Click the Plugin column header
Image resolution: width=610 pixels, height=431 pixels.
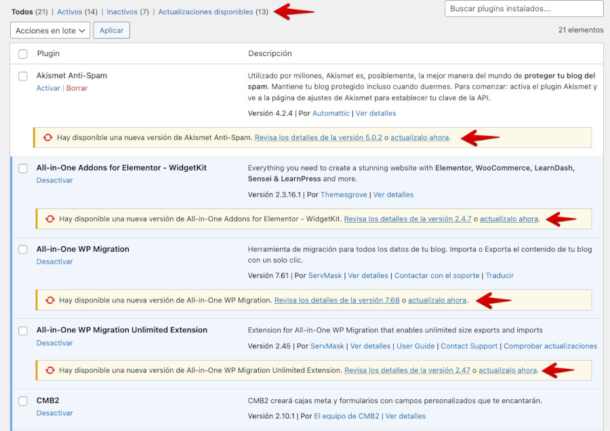[x=48, y=53]
